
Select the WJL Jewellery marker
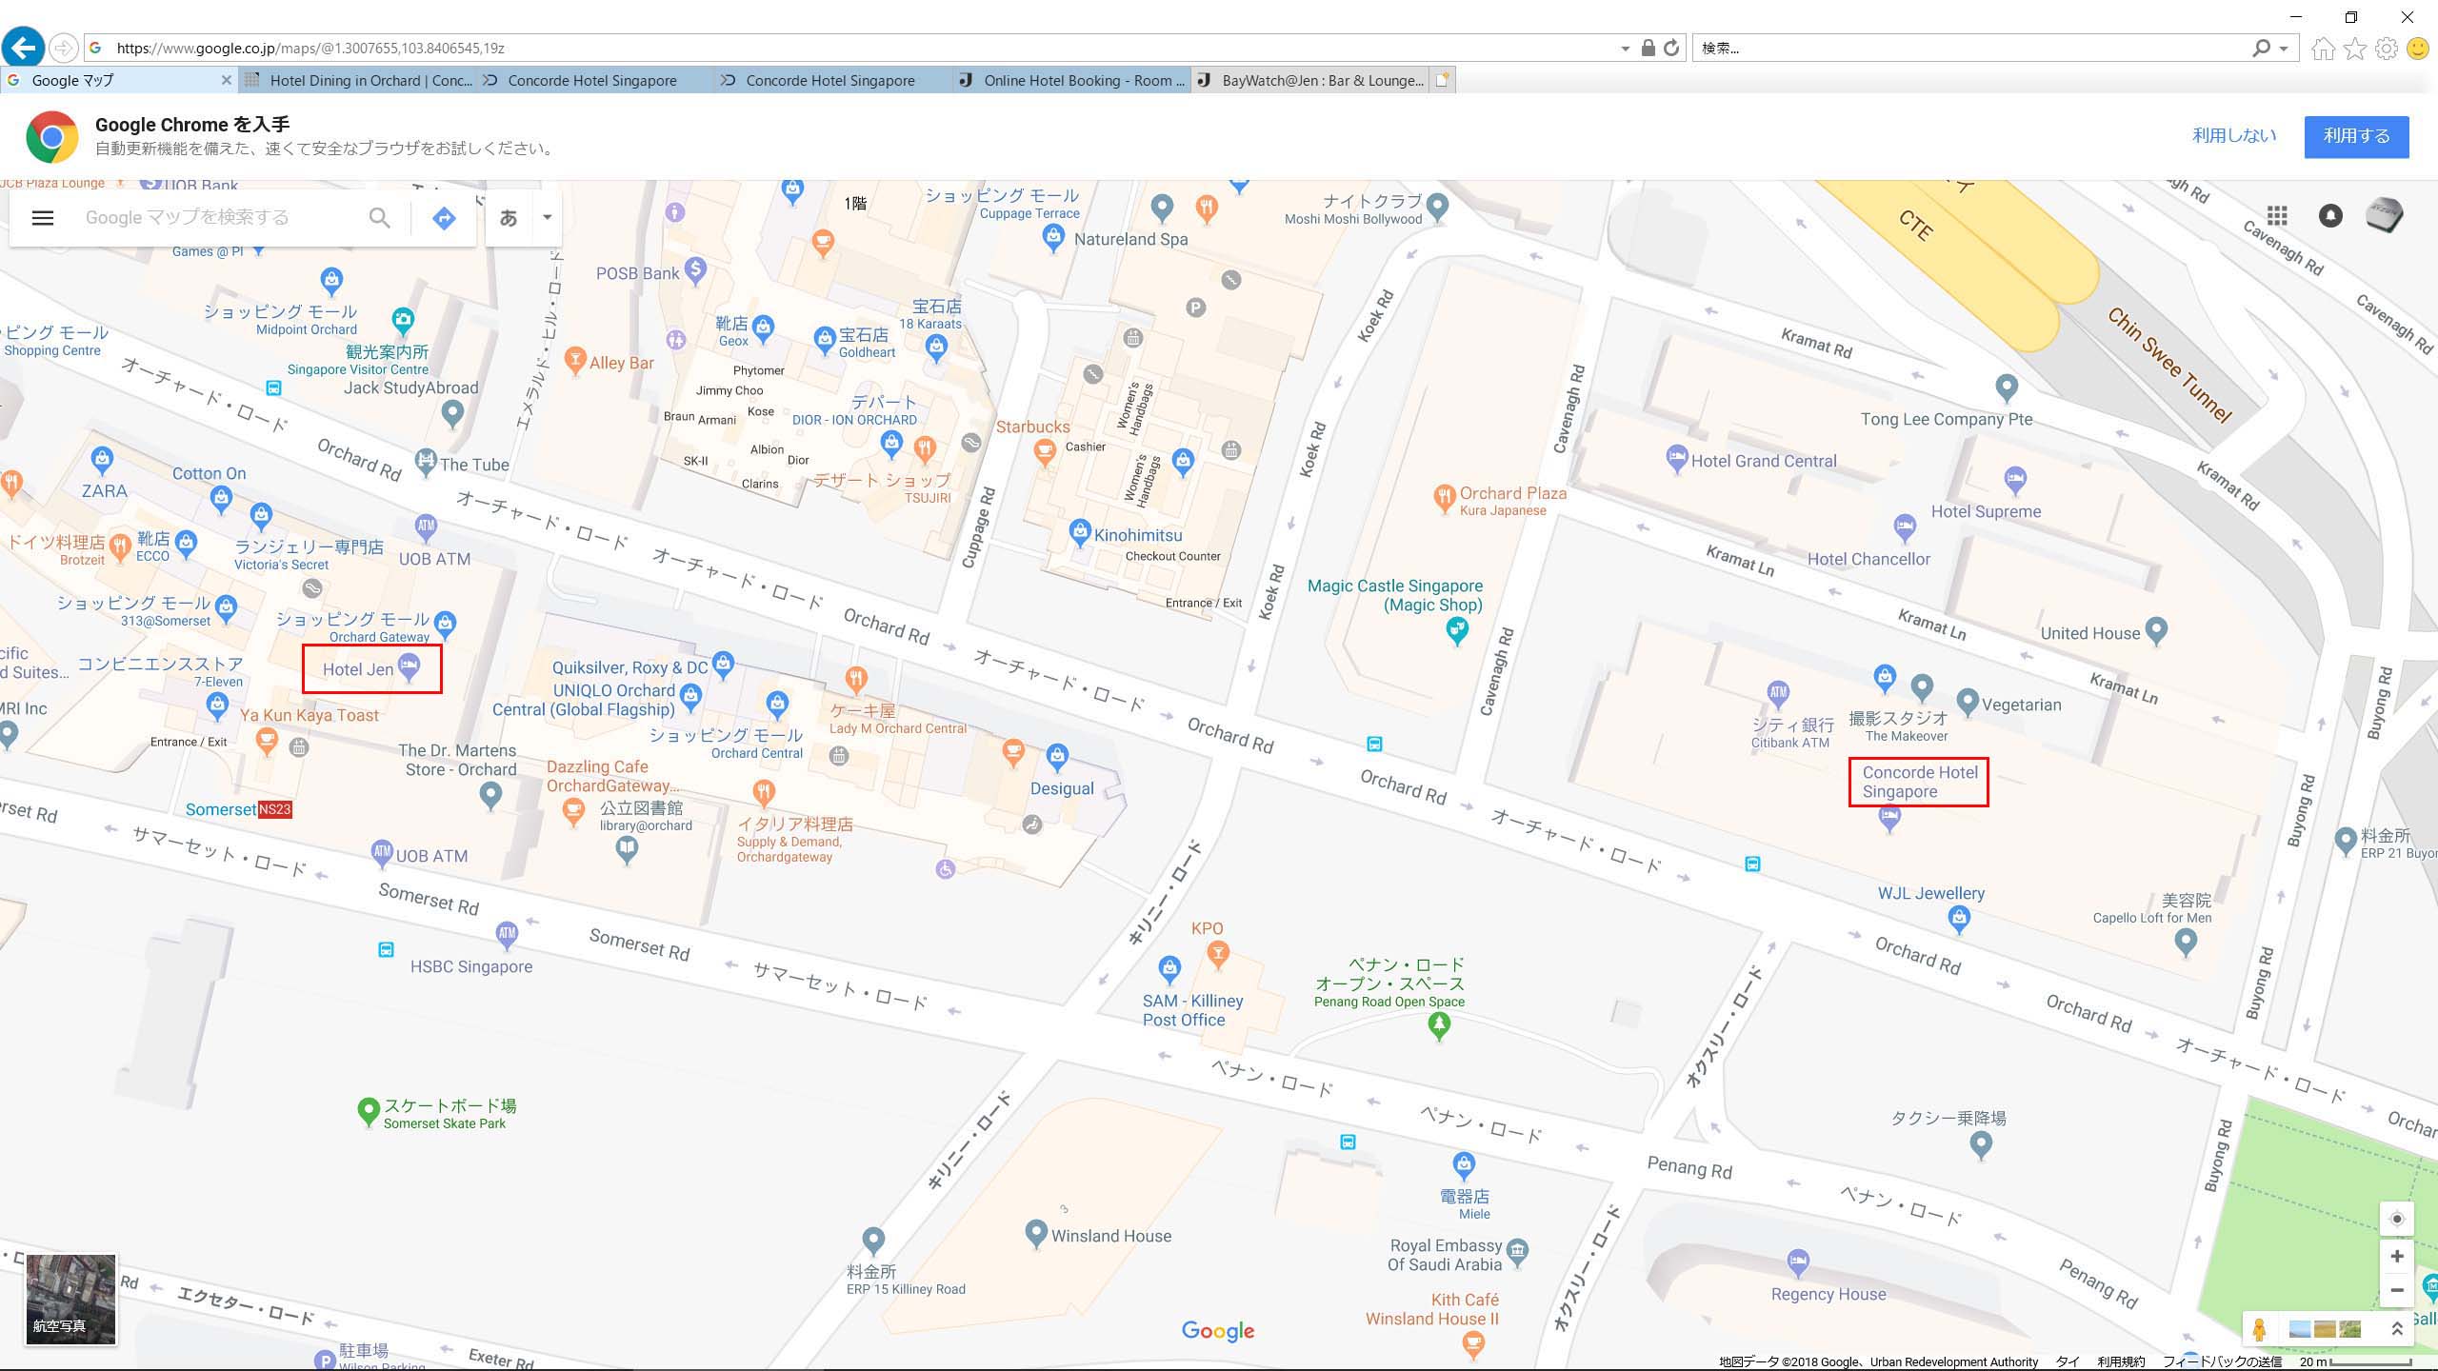[1959, 918]
